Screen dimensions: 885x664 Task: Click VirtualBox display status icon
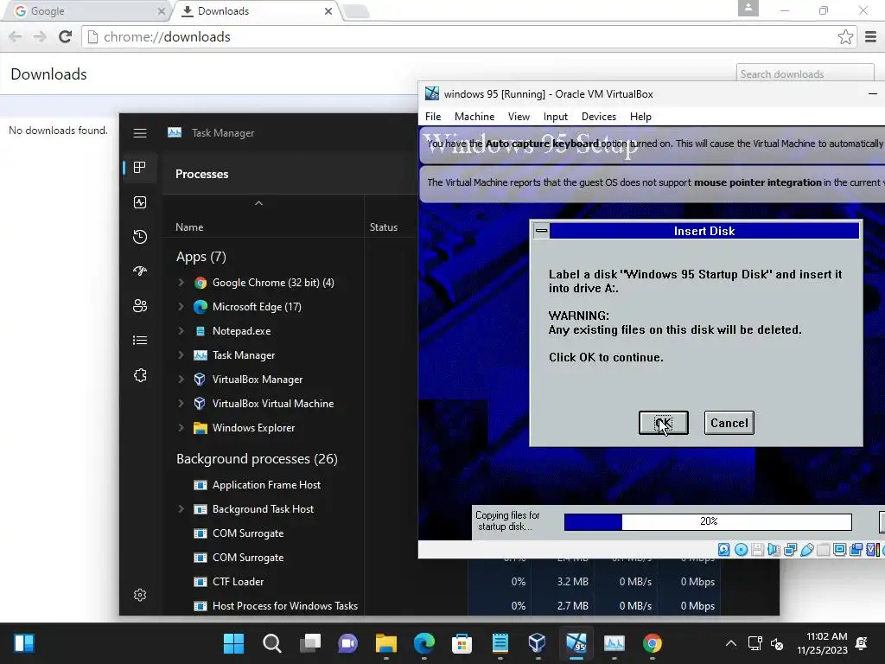(839, 549)
